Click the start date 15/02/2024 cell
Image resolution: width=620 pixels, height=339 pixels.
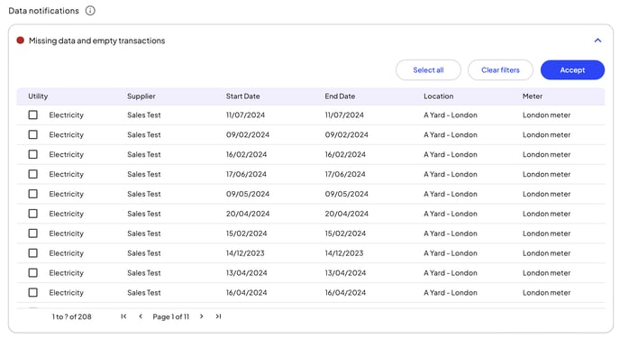click(x=246, y=234)
